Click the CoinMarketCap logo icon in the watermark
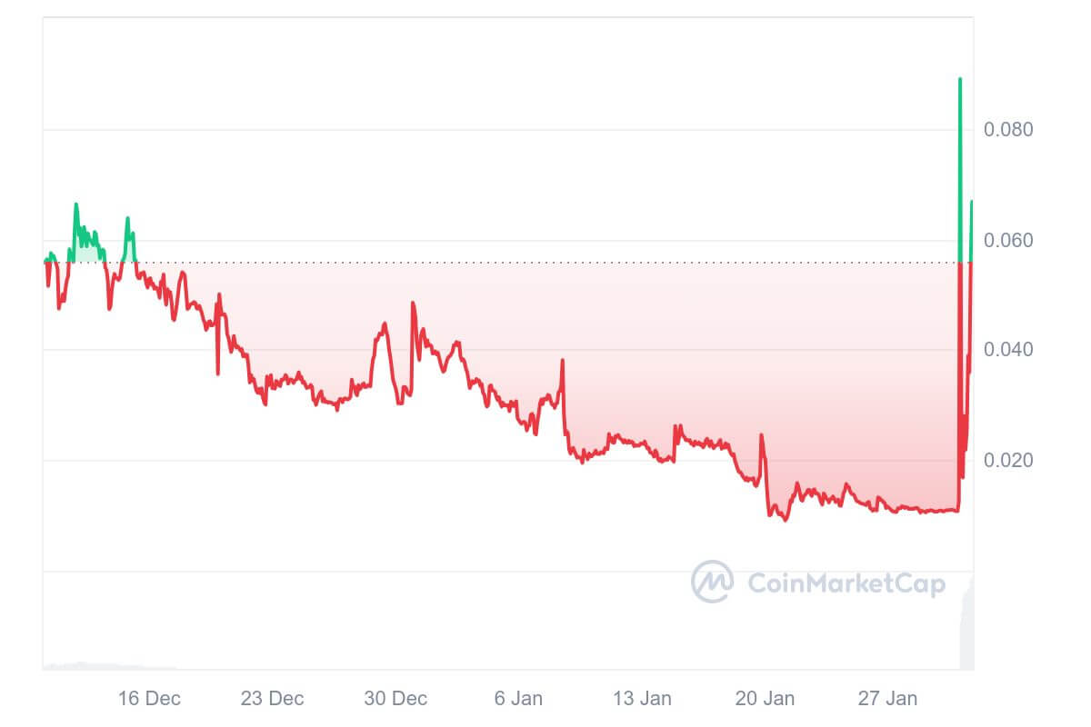Screen dimensions: 1091x727 point(712,581)
